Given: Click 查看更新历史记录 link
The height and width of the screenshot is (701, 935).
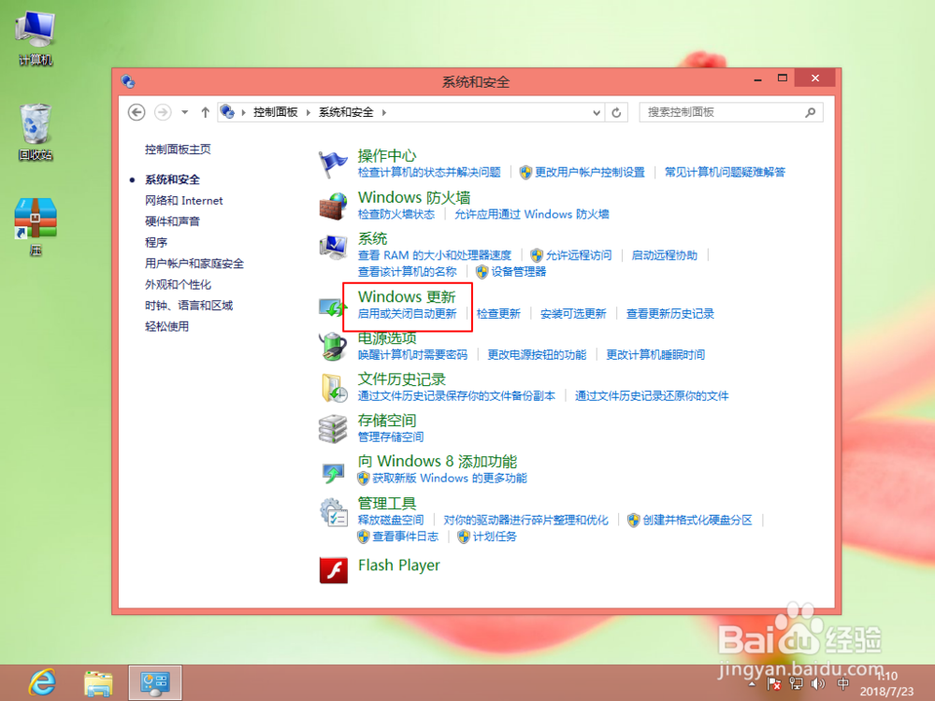Looking at the screenshot, I should click(x=670, y=313).
